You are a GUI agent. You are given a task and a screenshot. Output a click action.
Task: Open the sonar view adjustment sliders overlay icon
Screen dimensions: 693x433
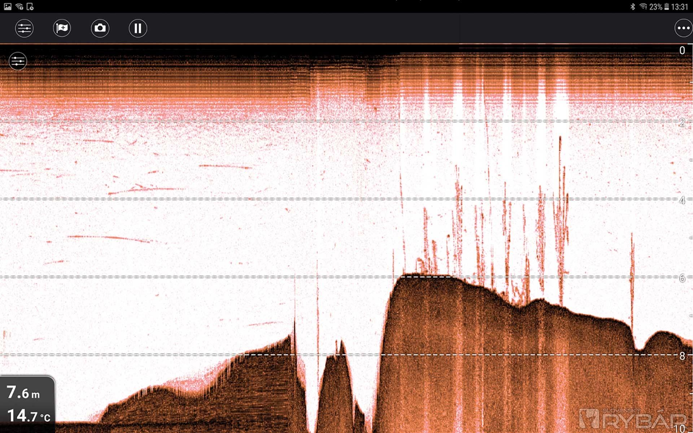[18, 61]
